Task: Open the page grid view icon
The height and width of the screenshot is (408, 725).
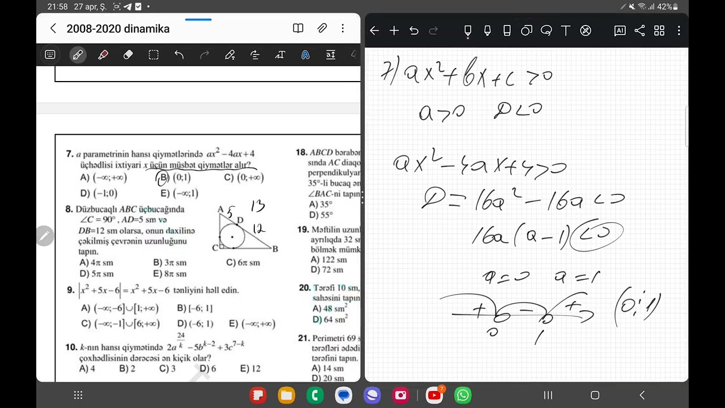Action: click(x=659, y=31)
